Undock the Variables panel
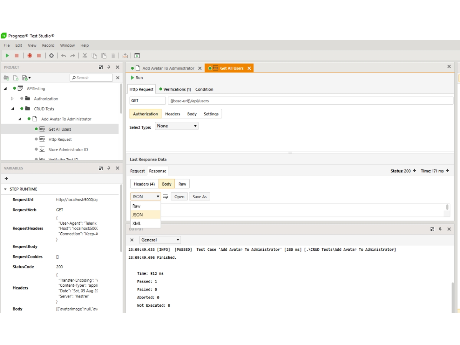The image size is (460, 345). click(x=101, y=168)
